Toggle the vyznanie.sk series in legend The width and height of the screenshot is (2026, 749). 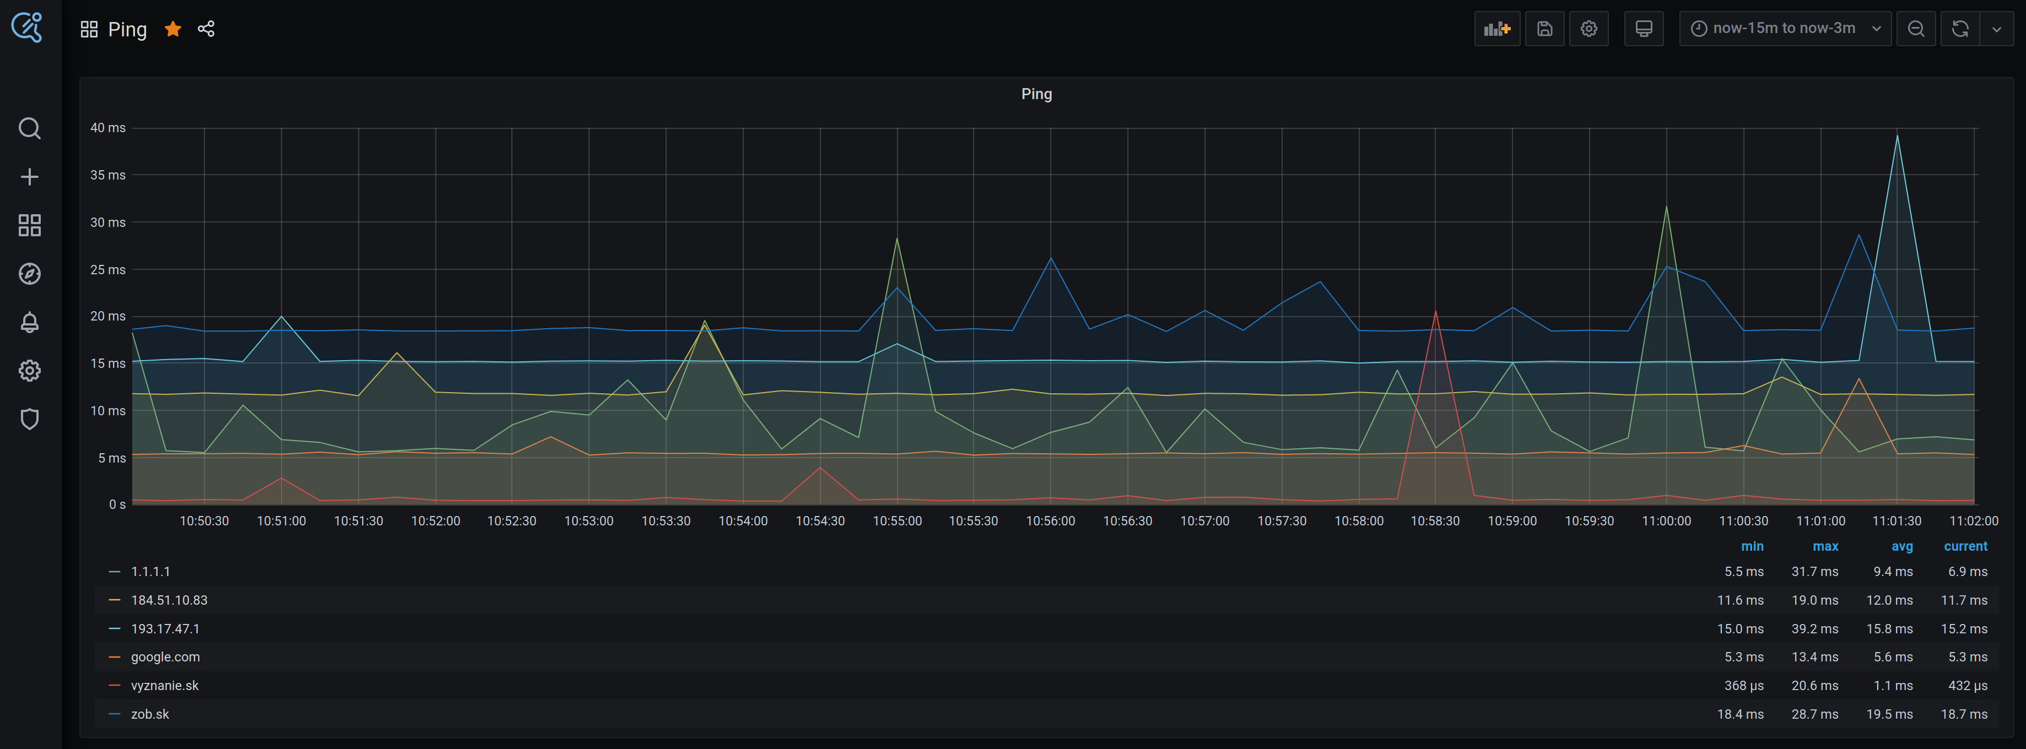tap(164, 685)
